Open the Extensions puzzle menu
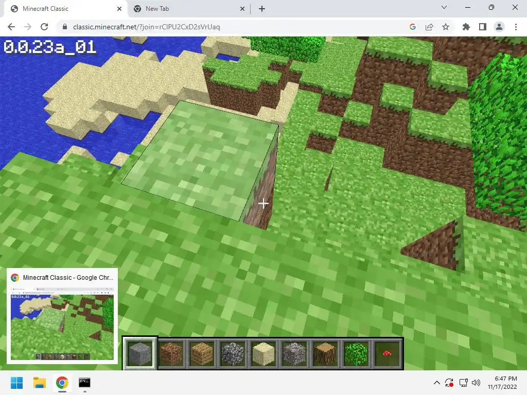The width and height of the screenshot is (527, 395). (466, 27)
